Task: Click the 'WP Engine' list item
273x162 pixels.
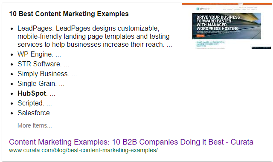Action: 39,54
